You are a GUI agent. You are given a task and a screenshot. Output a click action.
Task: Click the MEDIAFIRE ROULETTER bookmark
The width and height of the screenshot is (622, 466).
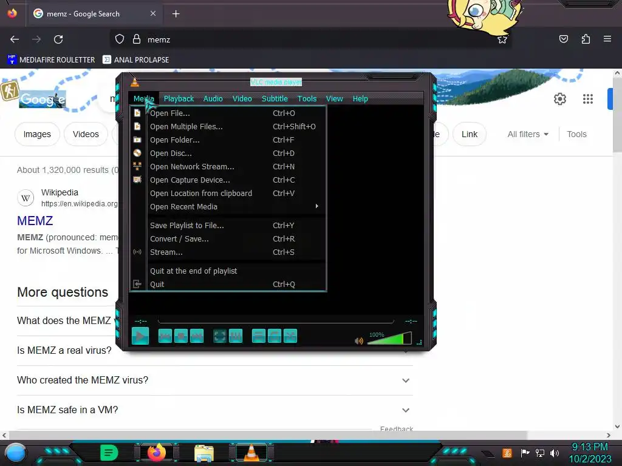pyautogui.click(x=51, y=59)
